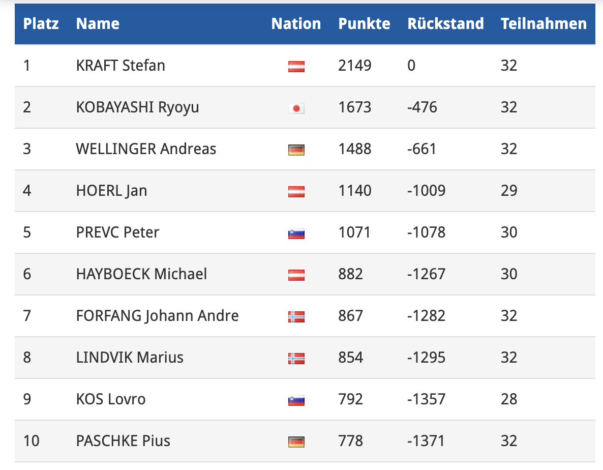Click the German flag beside WELLINGER Andreas
Image resolution: width=603 pixels, height=470 pixels.
296,150
